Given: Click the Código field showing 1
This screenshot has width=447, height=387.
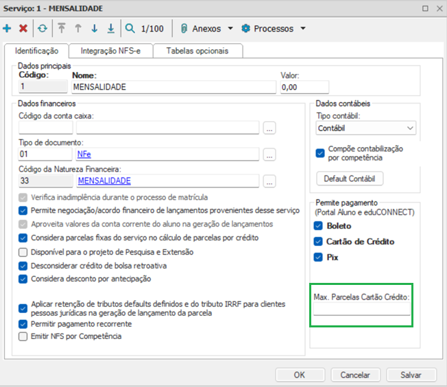Looking at the screenshot, I should (x=43, y=86).
